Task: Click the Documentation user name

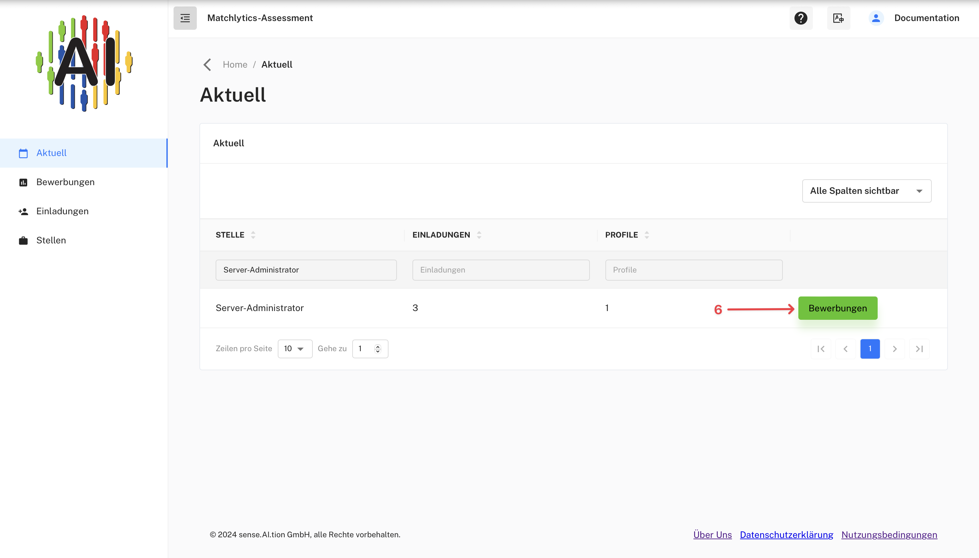Action: pos(927,18)
